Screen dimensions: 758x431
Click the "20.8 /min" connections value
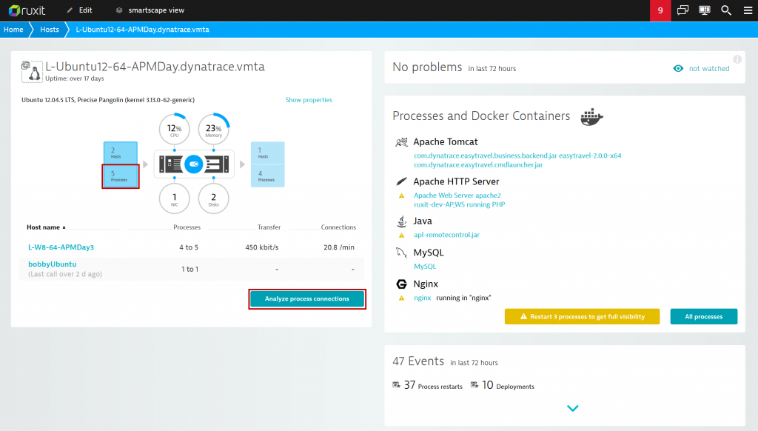point(339,247)
